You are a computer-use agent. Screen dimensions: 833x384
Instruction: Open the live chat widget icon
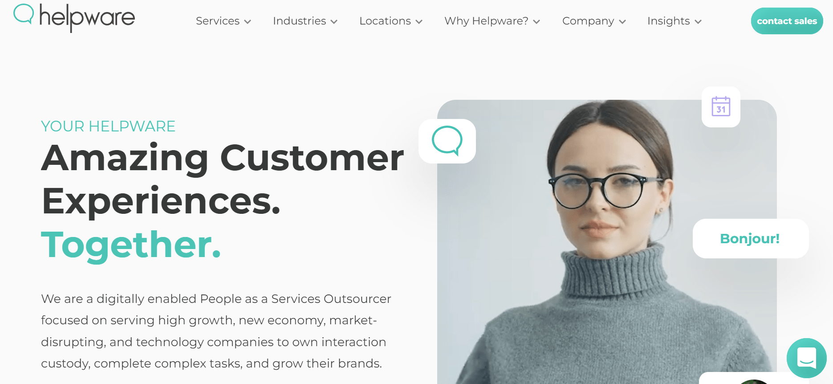(806, 358)
